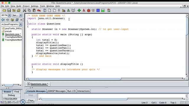
Task: Click the red Undo arrow icon
Action: pyautogui.click(x=39, y=11)
